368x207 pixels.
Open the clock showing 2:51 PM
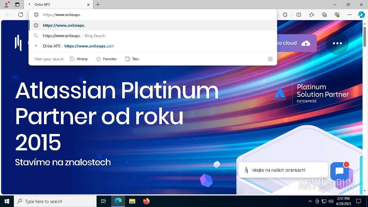tap(343, 201)
